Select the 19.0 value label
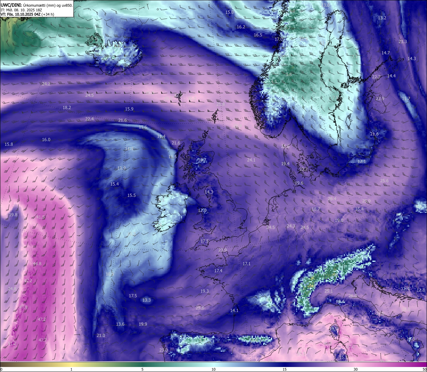This screenshot has height=372, width=427. coord(339,220)
